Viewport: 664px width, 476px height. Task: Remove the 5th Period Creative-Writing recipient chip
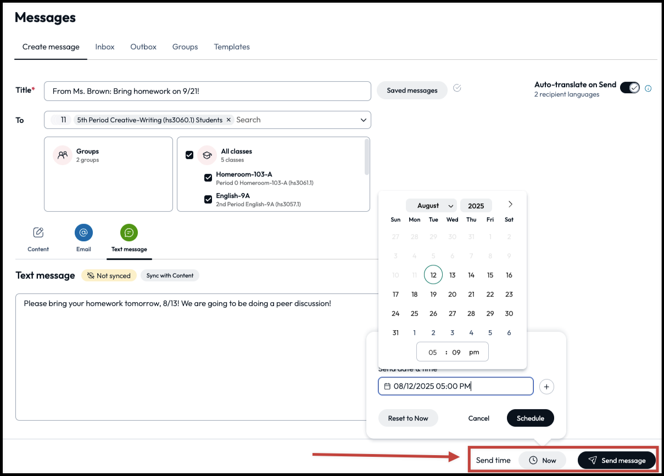(228, 120)
